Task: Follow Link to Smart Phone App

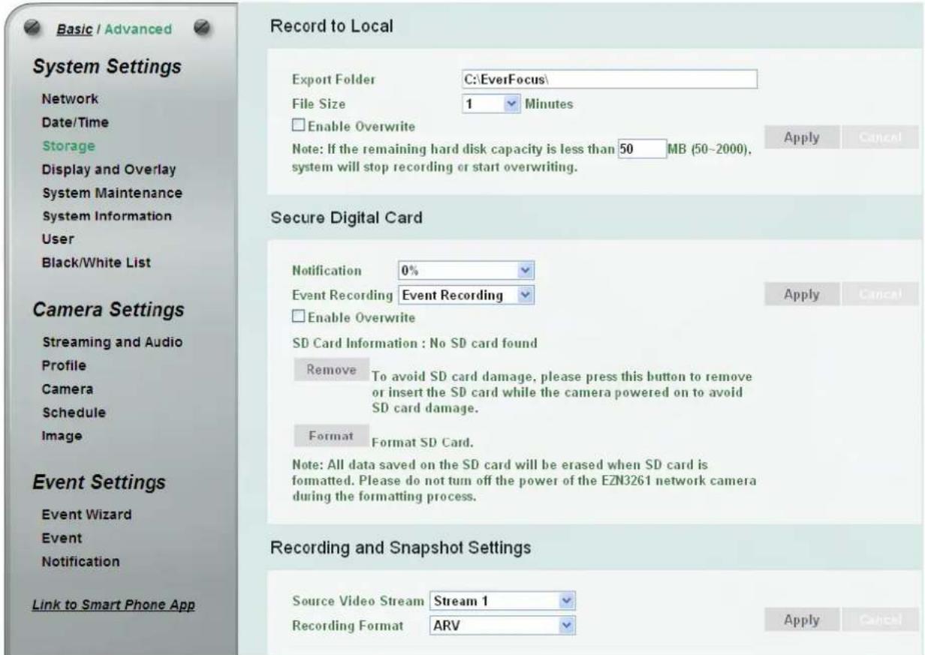Action: tap(115, 605)
